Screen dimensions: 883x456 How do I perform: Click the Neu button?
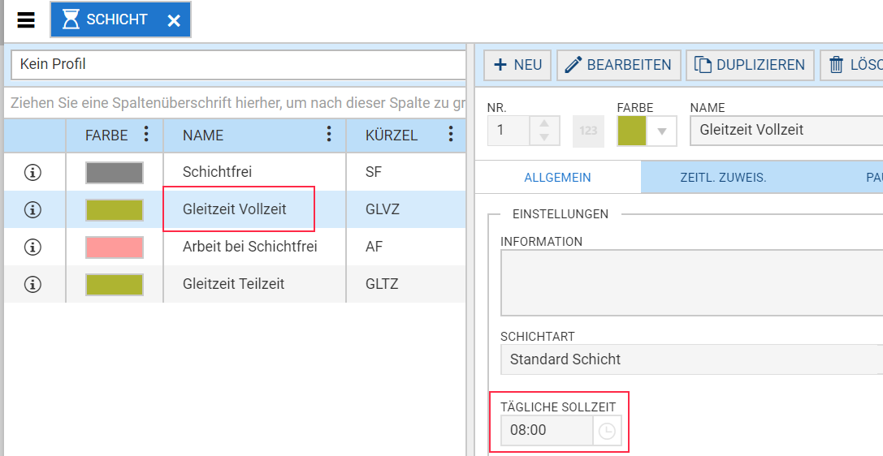coord(517,65)
